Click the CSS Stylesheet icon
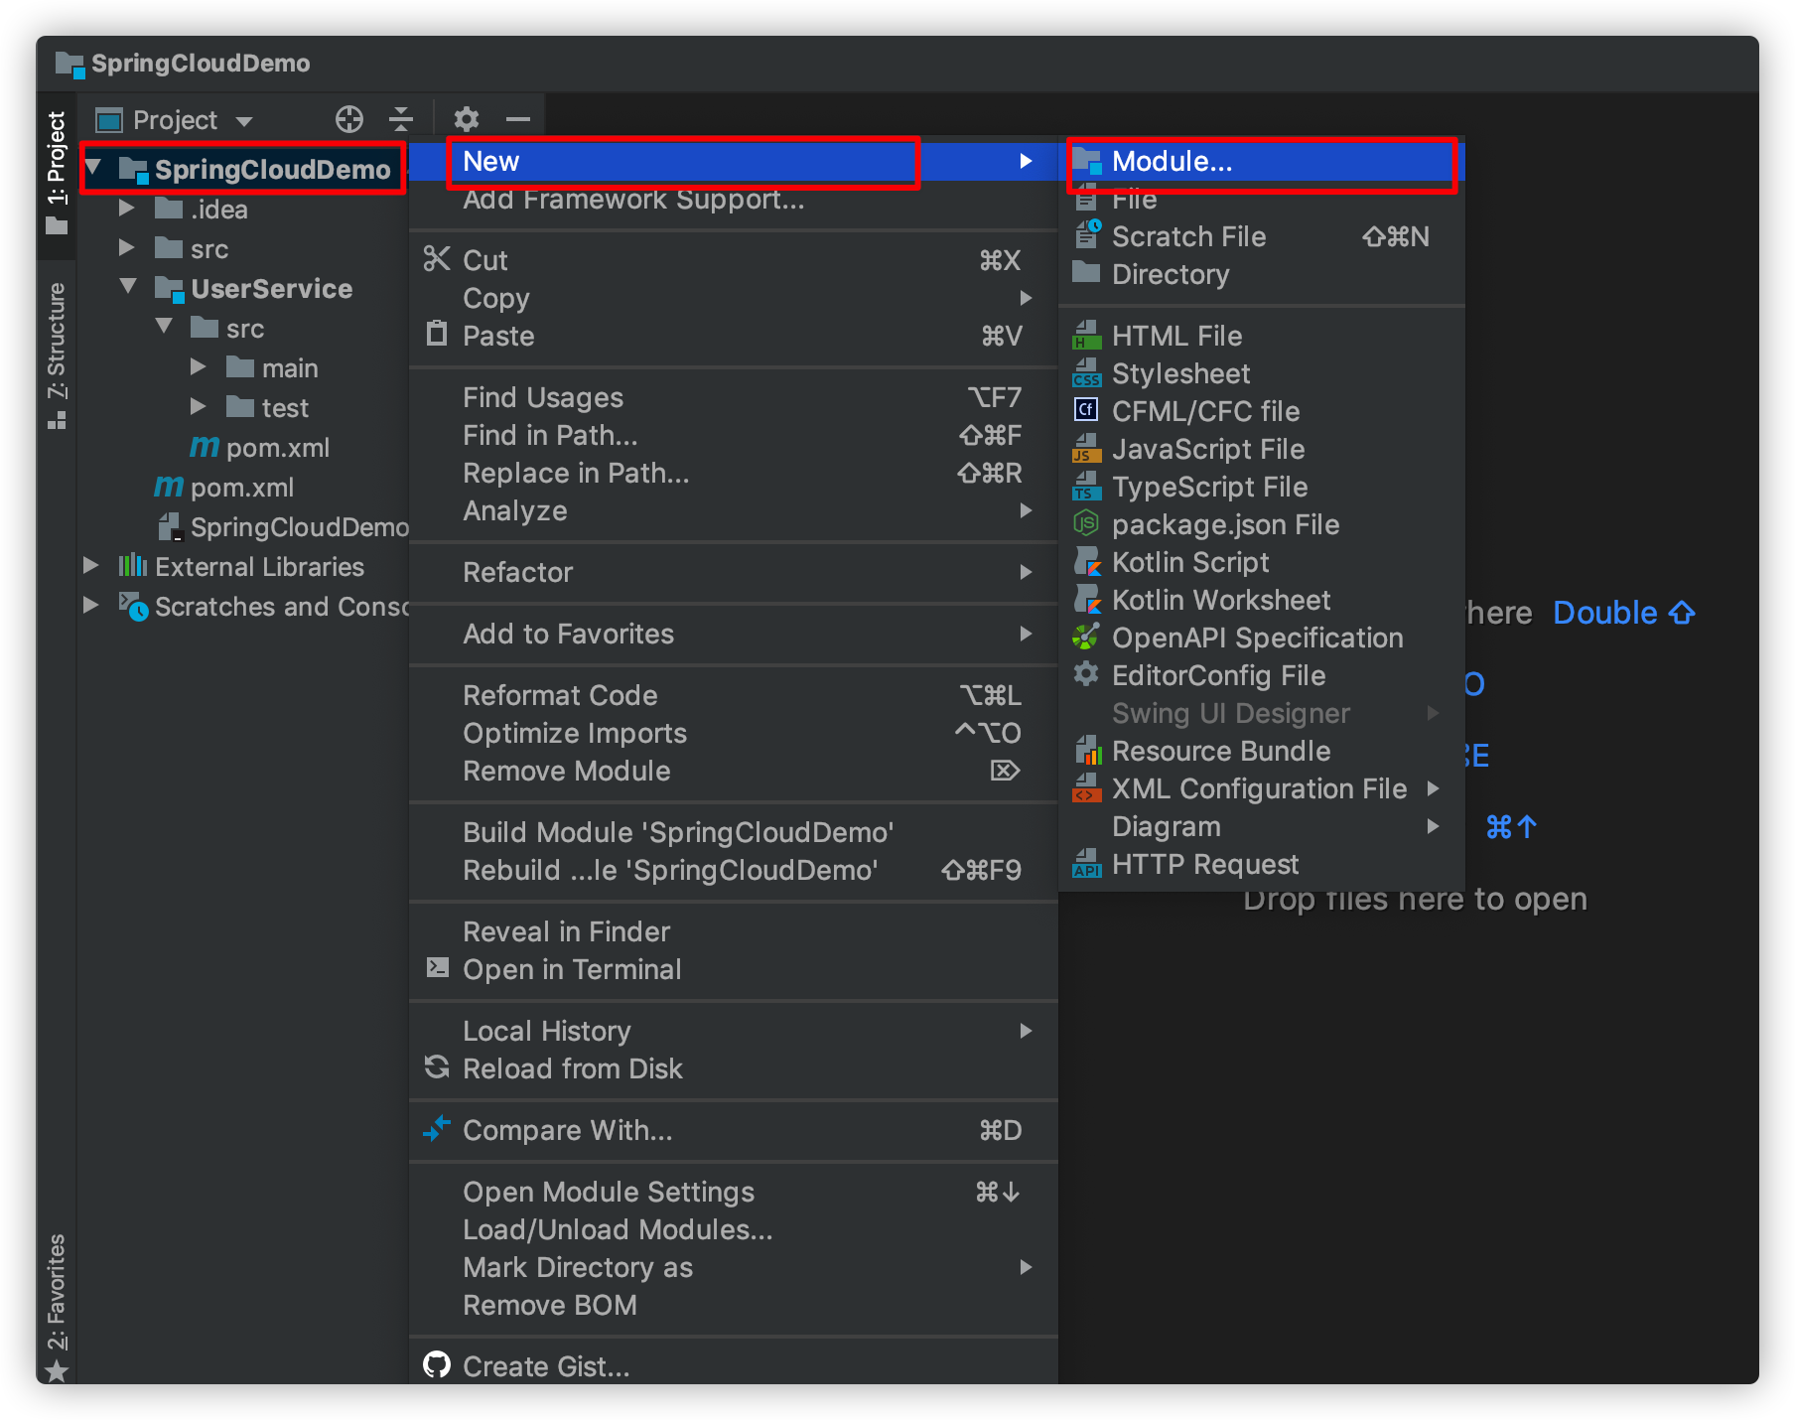This screenshot has height=1420, width=1795. coord(1087,372)
